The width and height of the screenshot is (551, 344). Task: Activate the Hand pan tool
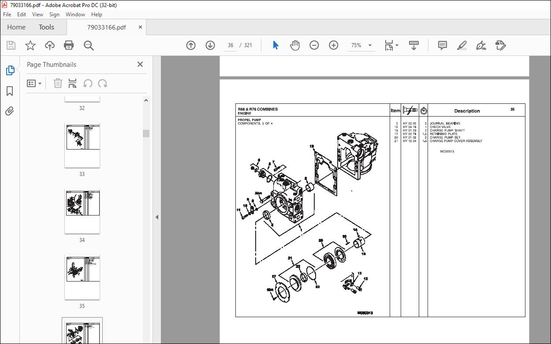pos(295,45)
